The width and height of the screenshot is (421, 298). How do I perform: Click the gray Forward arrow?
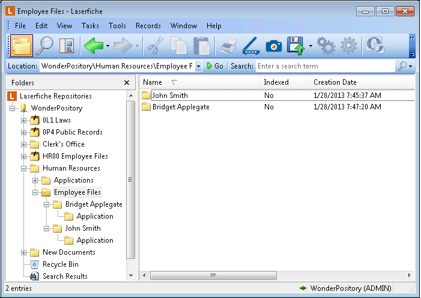(123, 46)
